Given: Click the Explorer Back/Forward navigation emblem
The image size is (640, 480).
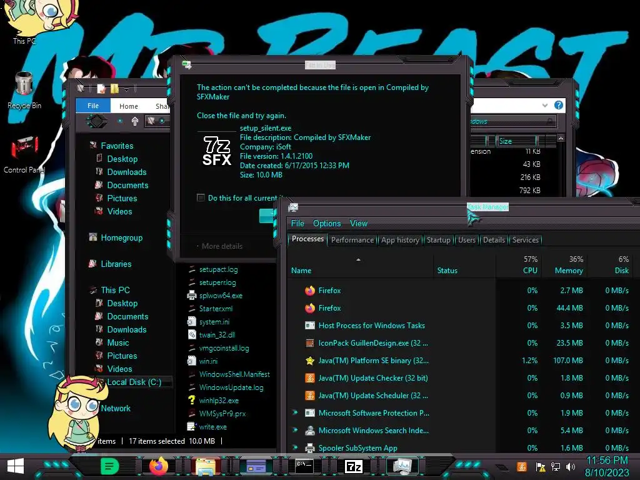Looking at the screenshot, I should tap(96, 121).
